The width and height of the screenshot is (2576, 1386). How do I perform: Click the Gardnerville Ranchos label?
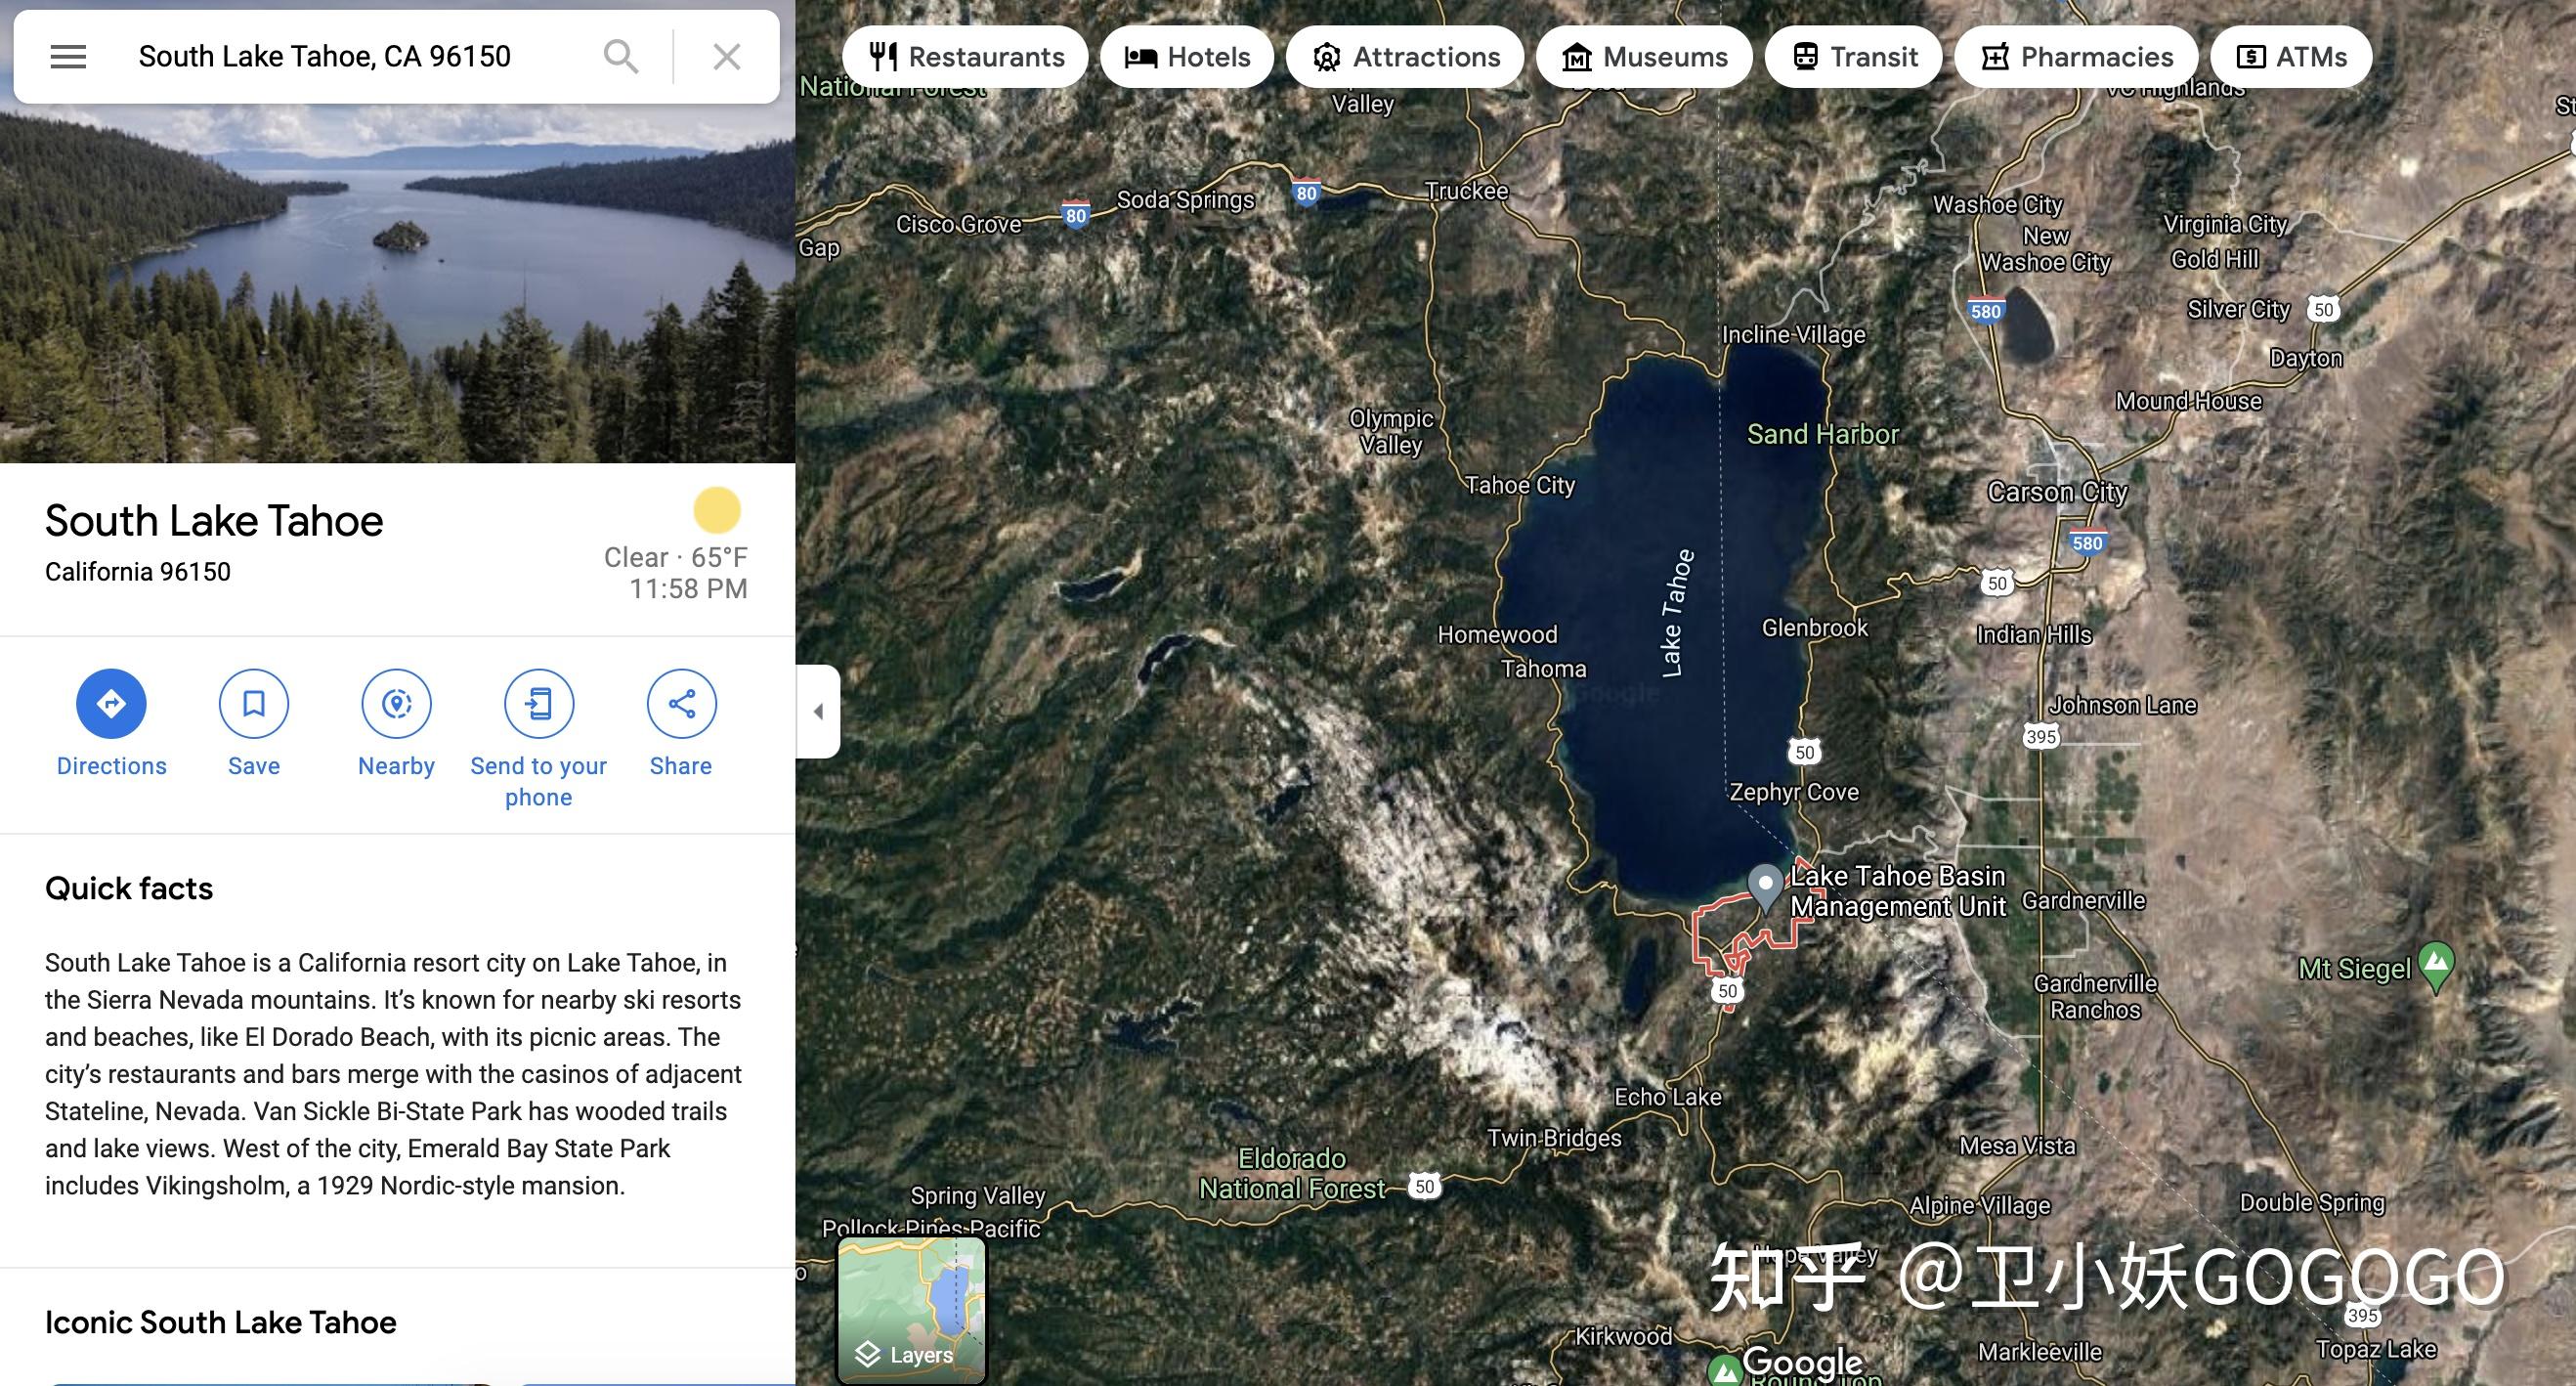2095,997
